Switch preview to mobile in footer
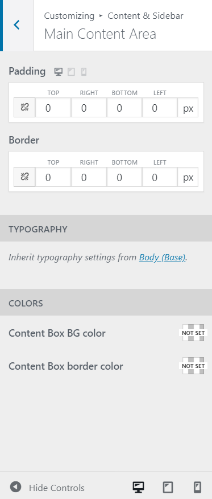Screen dimensions: 212x499 [197, 487]
